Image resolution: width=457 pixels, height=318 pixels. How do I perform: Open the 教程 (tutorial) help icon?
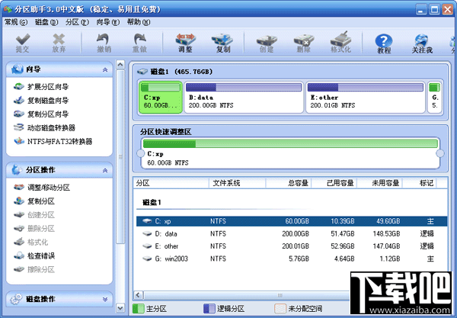tap(384, 43)
